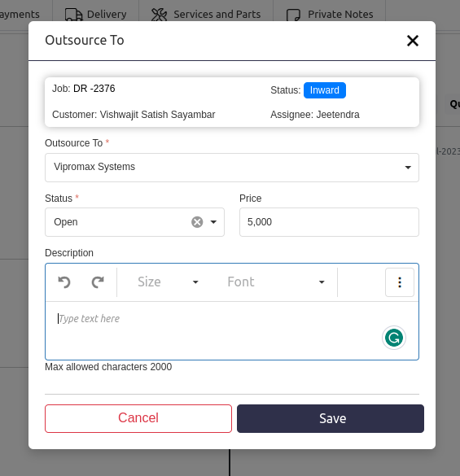Click the Private Notes note icon
The width and height of the screenshot is (460, 476).
pyautogui.click(x=293, y=15)
